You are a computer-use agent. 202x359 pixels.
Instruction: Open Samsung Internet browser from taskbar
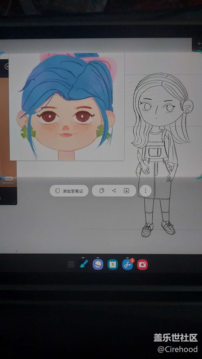pyautogui.click(x=98, y=265)
